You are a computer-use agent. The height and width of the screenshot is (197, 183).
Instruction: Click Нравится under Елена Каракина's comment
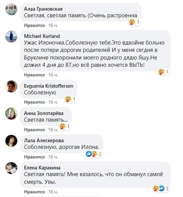(x=34, y=192)
